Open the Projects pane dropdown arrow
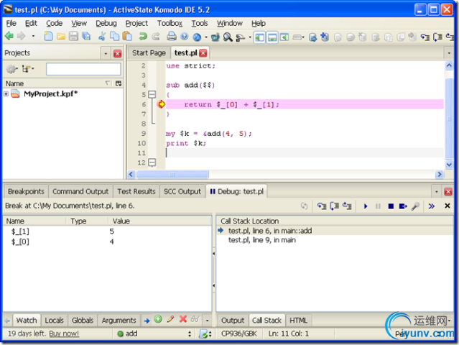 click(x=106, y=54)
